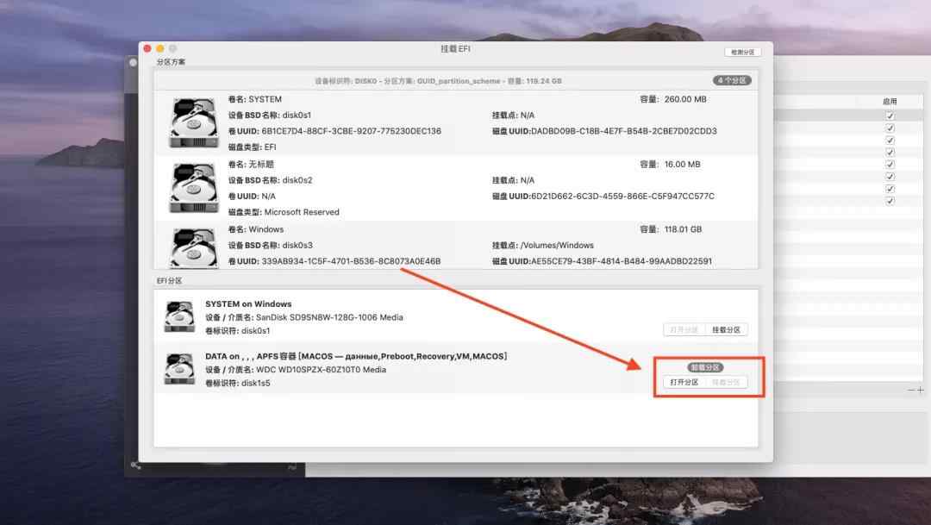Click the minus icon in the background window
Image resolution: width=931 pixels, height=525 pixels.
coord(911,391)
